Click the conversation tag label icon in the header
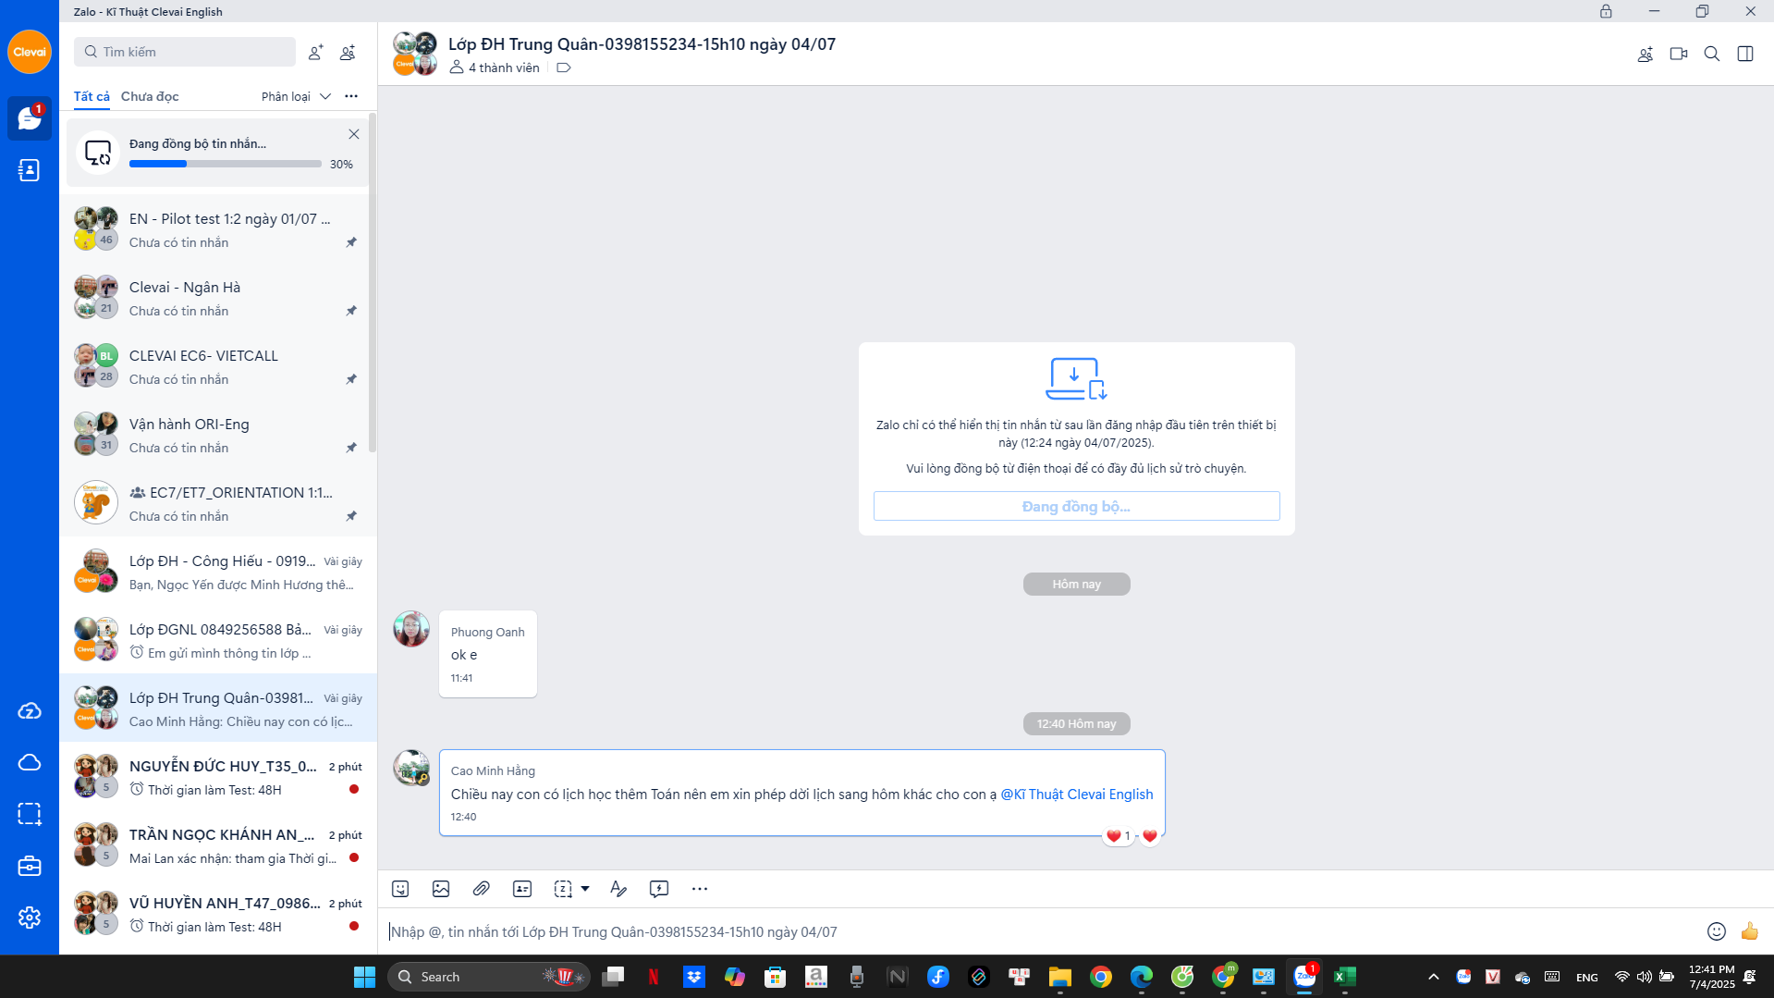Screen dimensions: 1774x998 tap(564, 68)
